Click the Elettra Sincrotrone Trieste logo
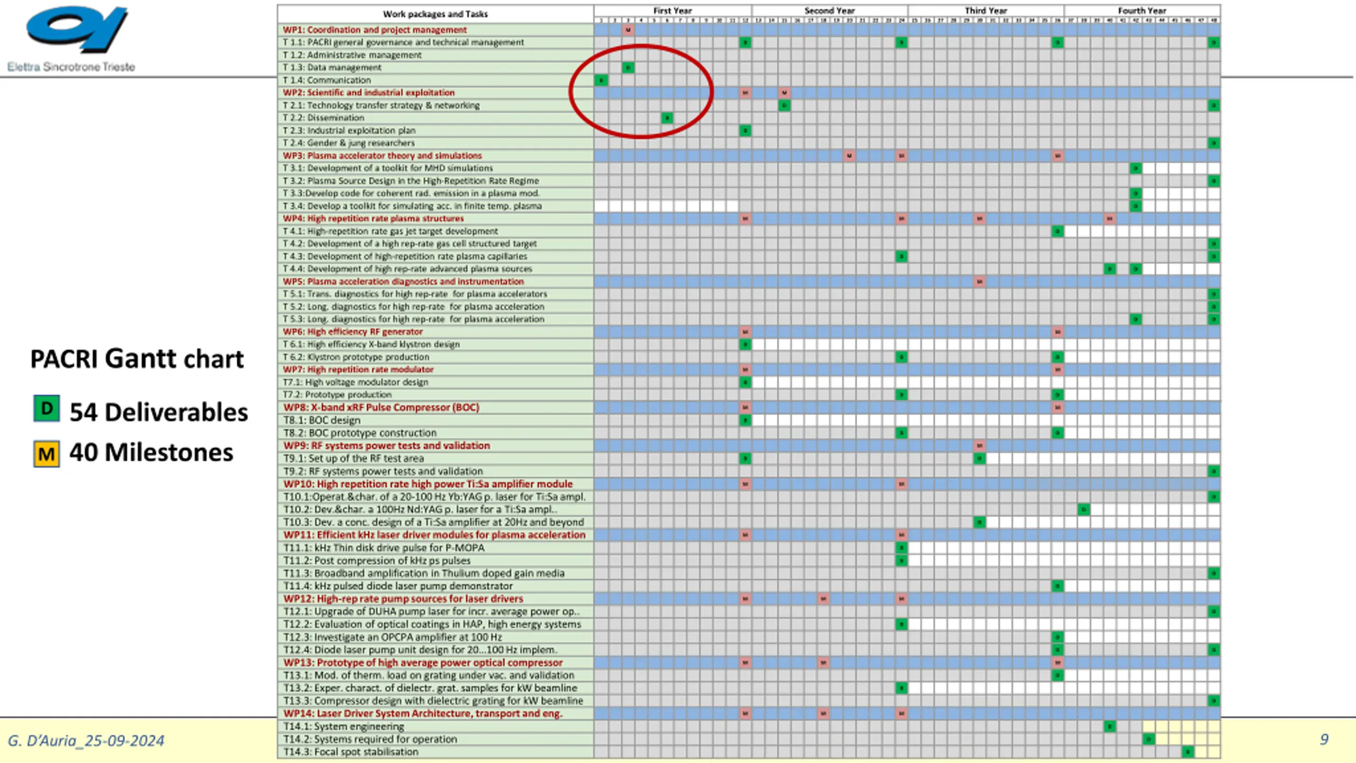Screen dimensions: 1356x763 [x=72, y=38]
